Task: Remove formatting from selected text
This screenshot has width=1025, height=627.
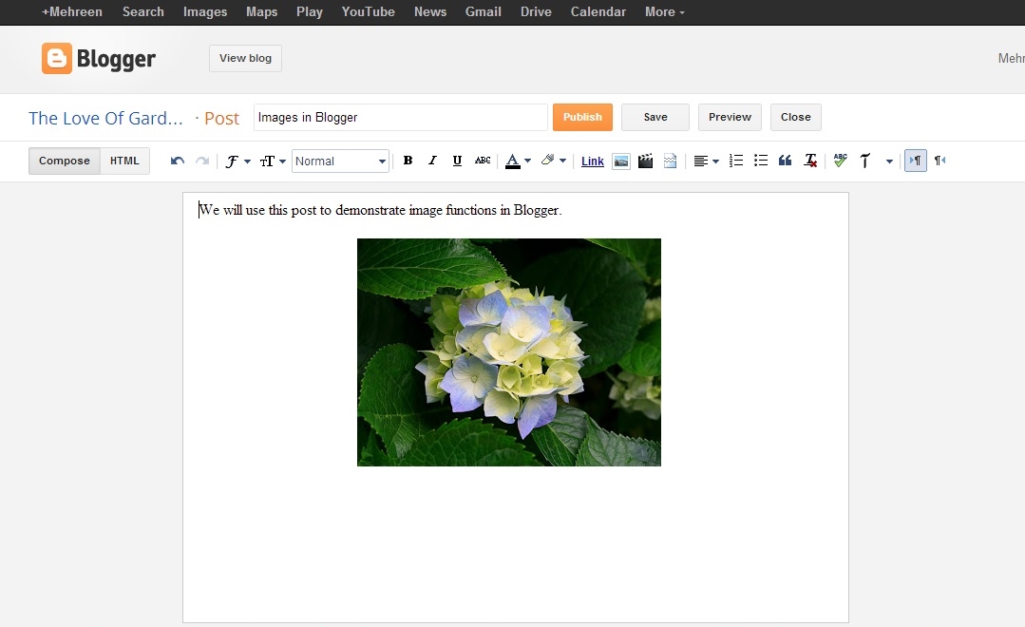Action: coord(810,161)
